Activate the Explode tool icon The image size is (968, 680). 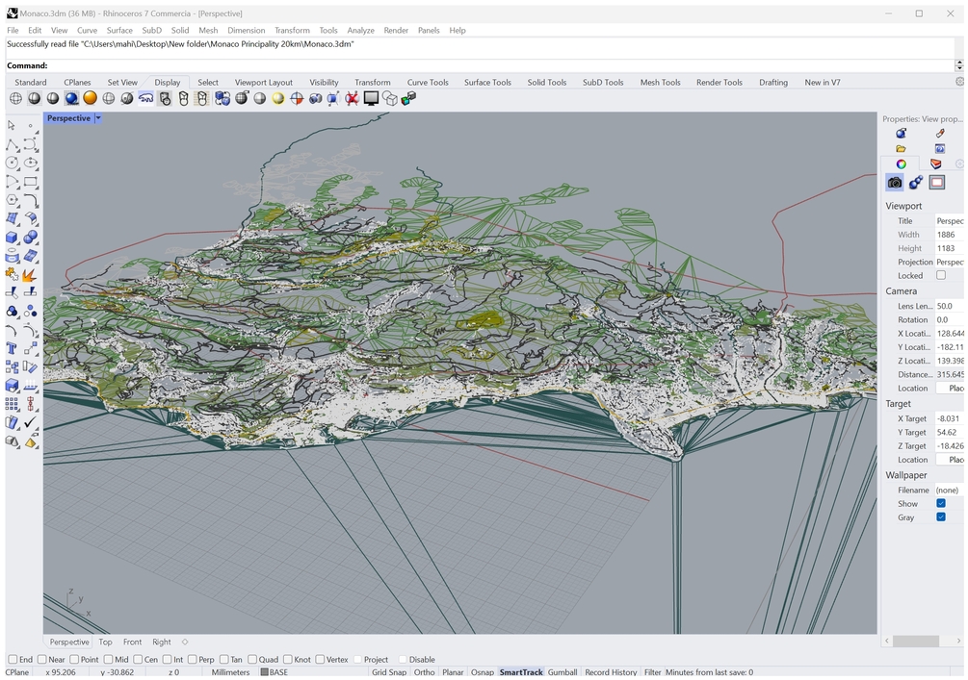tap(31, 275)
